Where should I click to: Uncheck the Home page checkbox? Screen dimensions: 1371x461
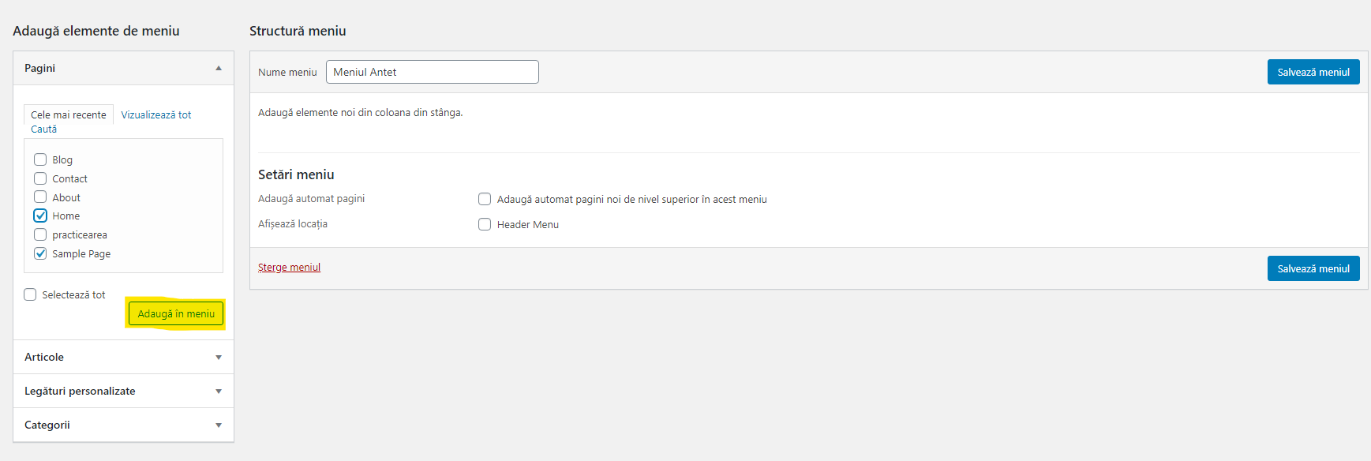coord(40,216)
